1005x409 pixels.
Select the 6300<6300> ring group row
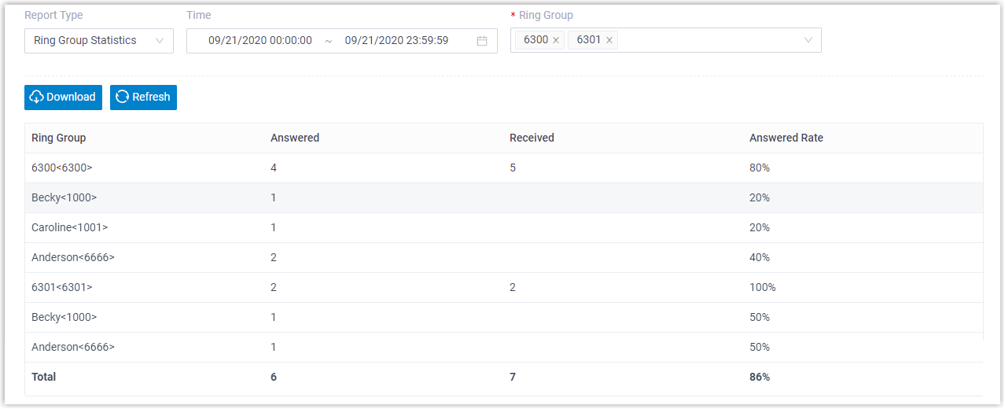[x=61, y=168]
